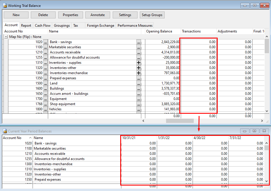Open account lookup beside account 1500
271x191 pixels.
coord(46,83)
